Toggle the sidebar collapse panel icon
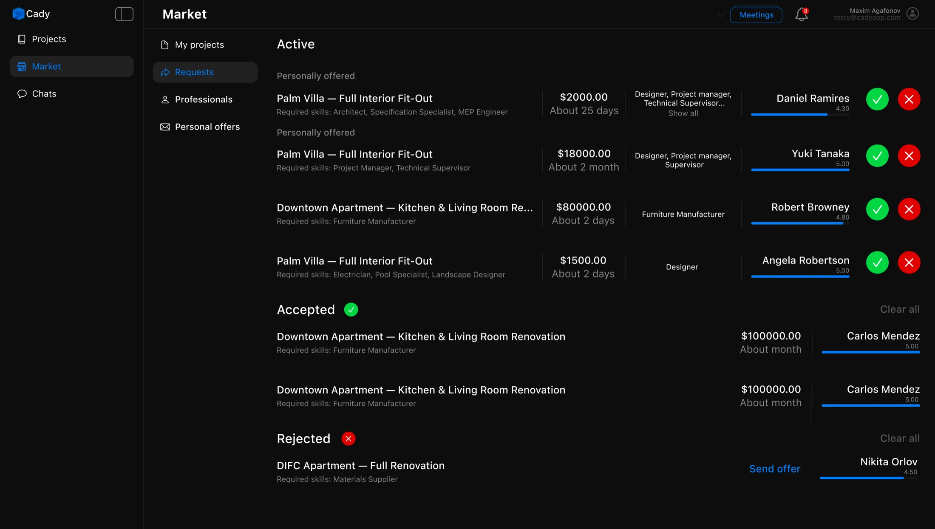Viewport: 935px width, 529px height. [124, 14]
